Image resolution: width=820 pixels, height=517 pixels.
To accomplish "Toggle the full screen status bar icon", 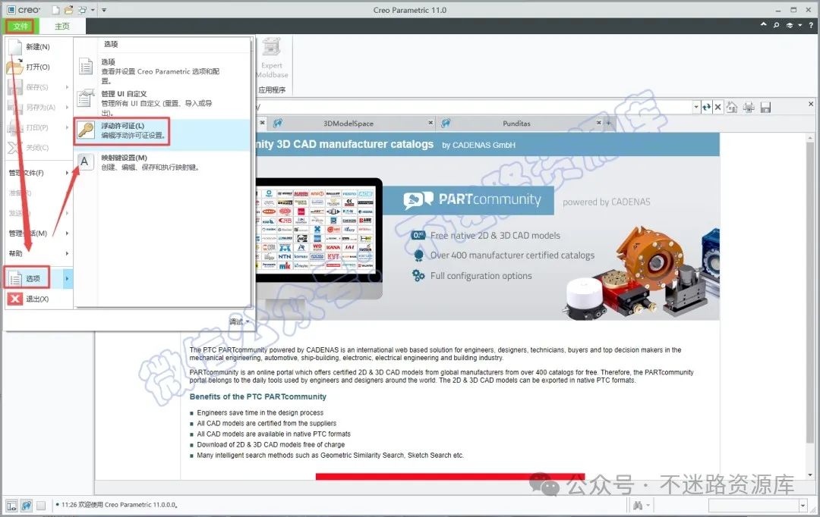I will pyautogui.click(x=41, y=505).
